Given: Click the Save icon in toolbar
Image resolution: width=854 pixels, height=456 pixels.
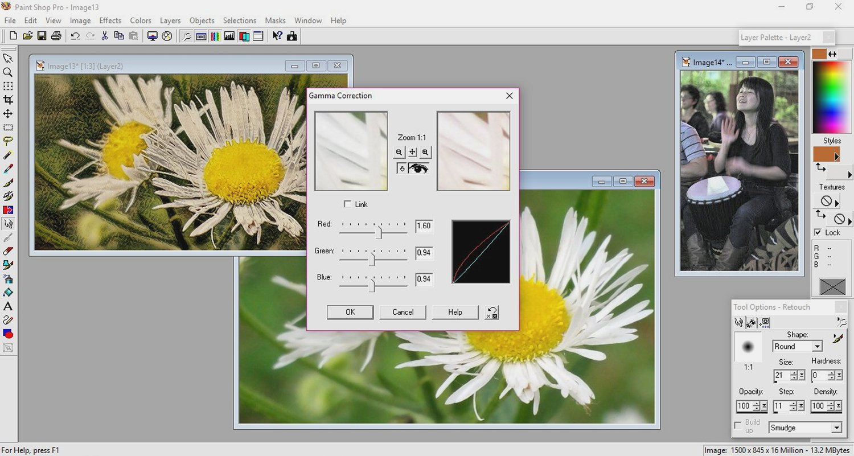Looking at the screenshot, I should coord(42,36).
